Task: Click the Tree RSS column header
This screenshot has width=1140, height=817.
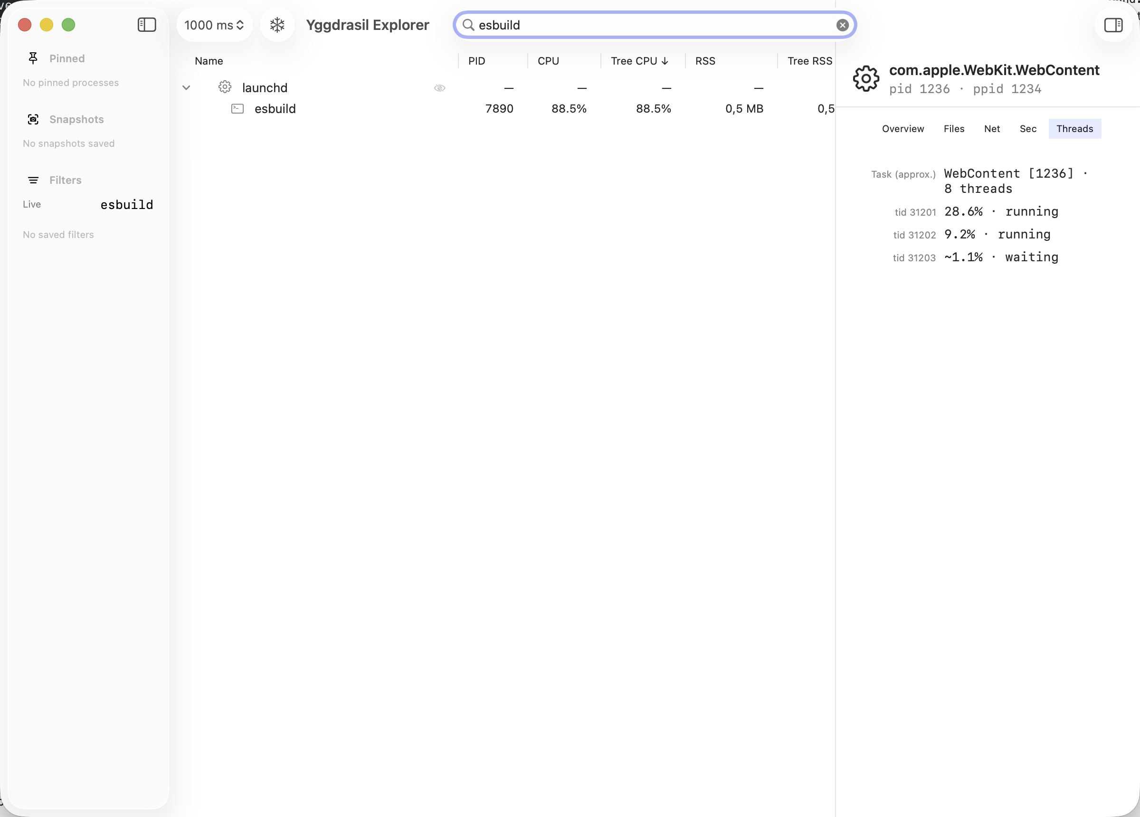Action: click(x=810, y=61)
